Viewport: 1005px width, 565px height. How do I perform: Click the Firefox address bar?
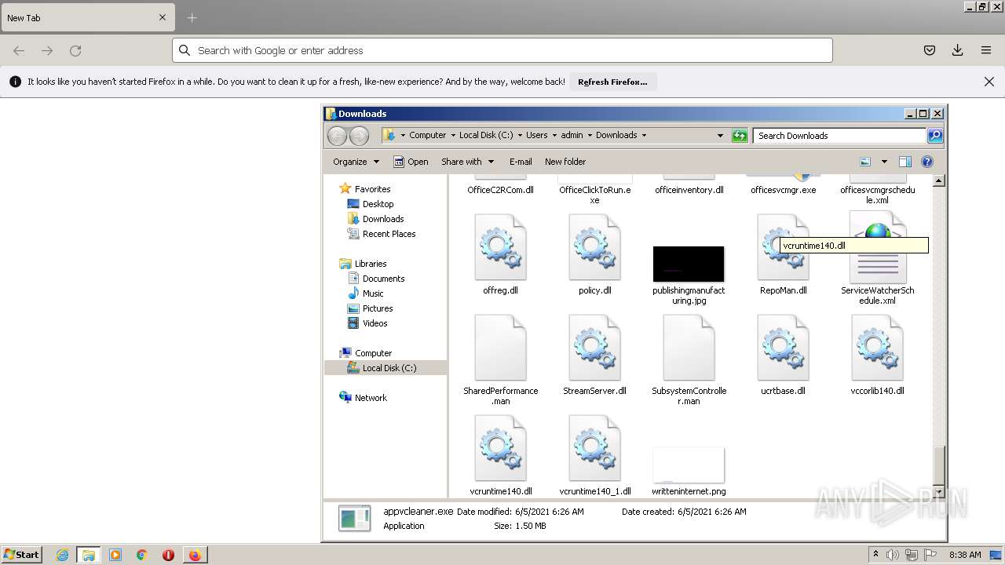pos(502,50)
